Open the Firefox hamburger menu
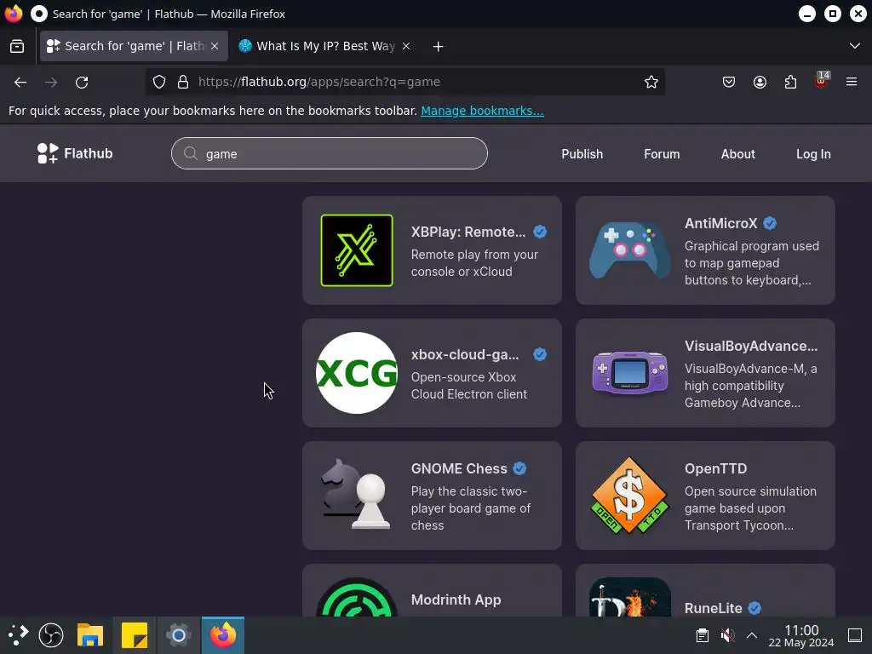Viewport: 872px width, 654px height. 852,83
